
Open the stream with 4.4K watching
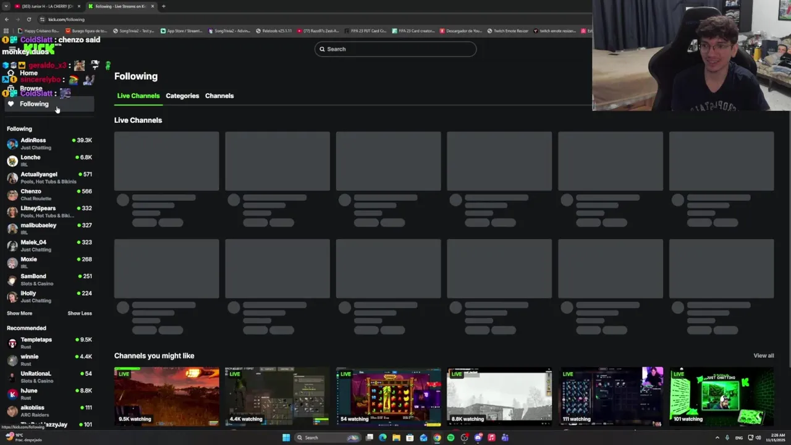(x=277, y=396)
